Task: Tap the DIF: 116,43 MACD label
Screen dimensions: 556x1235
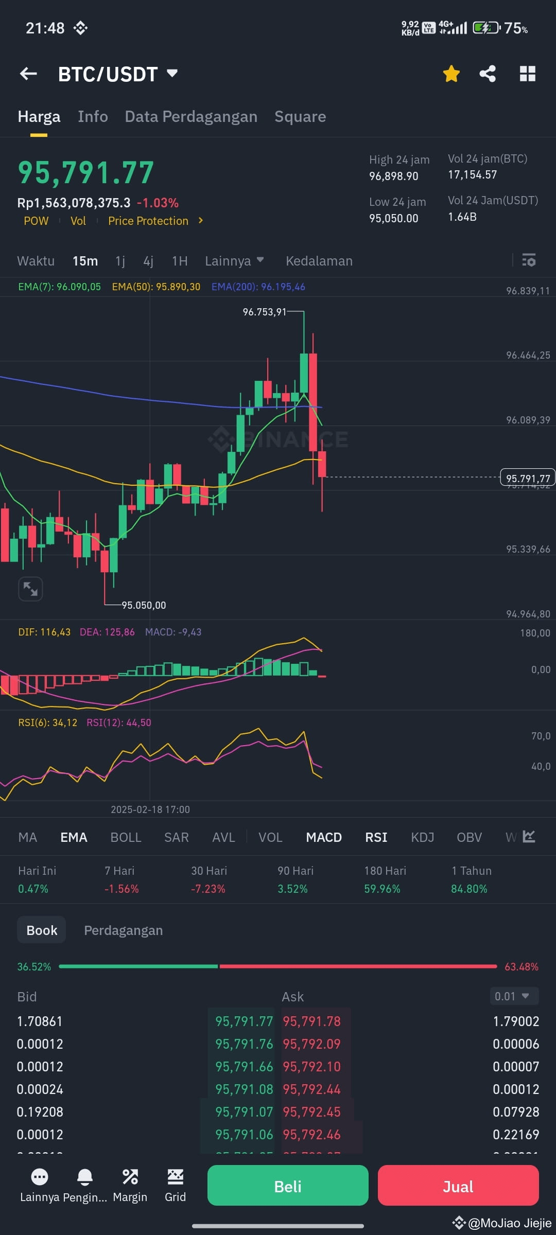Action: click(x=44, y=632)
